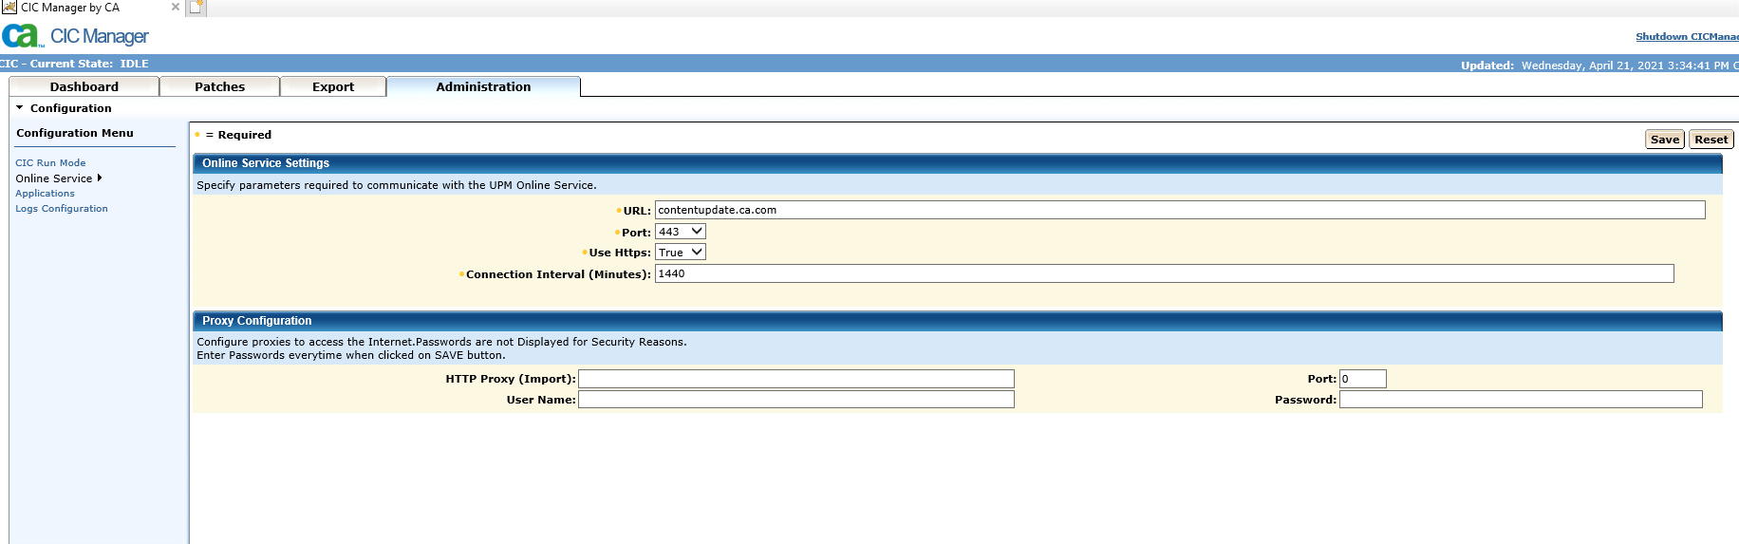Open a new browser tab
Image resolution: width=1739 pixels, height=544 pixels.
pos(196,8)
